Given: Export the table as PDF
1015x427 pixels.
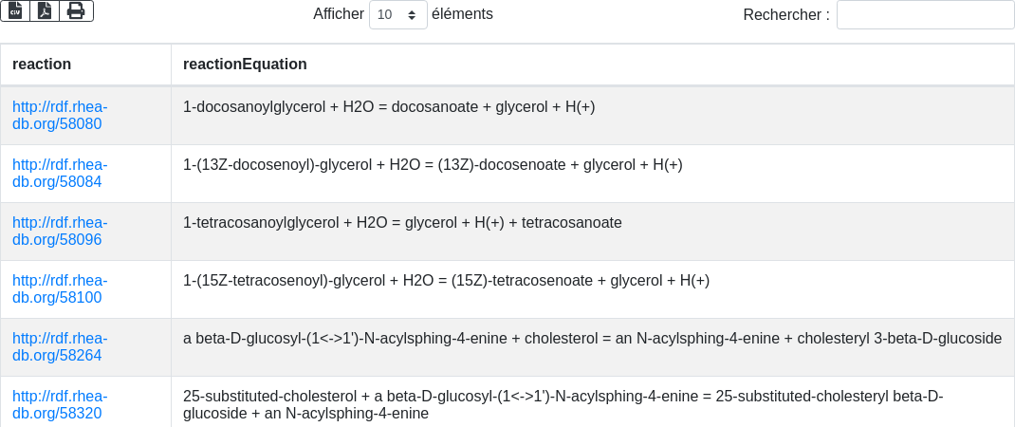Looking at the screenshot, I should 45,10.
